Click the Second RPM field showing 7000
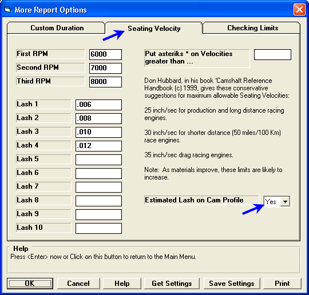The image size is (309, 295). pyautogui.click(x=105, y=69)
